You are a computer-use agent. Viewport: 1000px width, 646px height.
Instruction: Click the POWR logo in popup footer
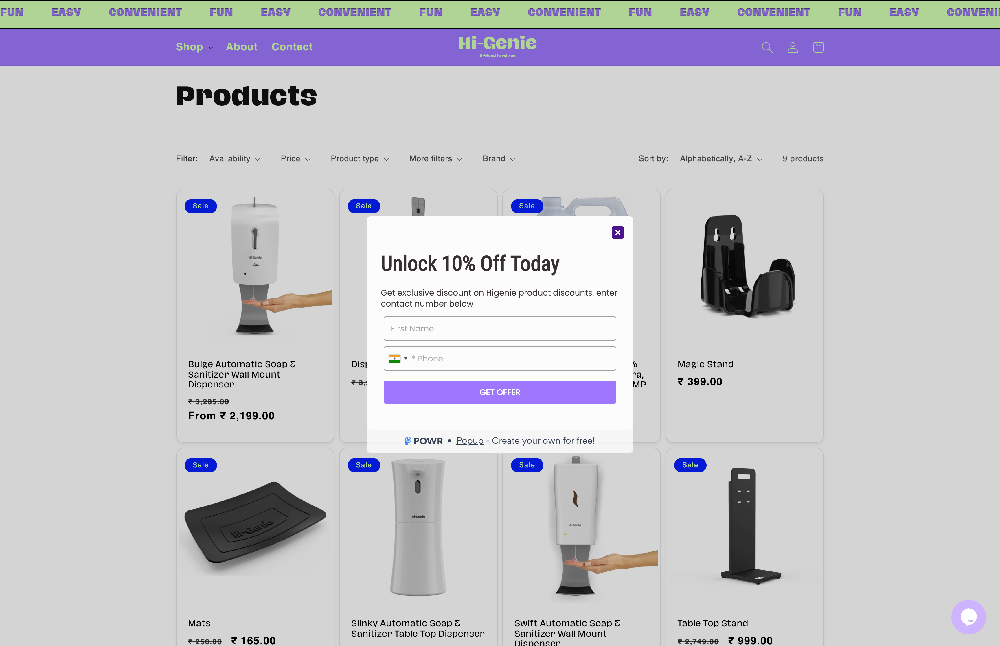tap(423, 441)
